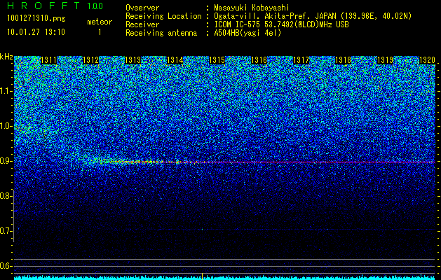The image size is (441, 280).
Task: Click the A504HB(yagi 4el) antenna text
Action: tap(247, 33)
